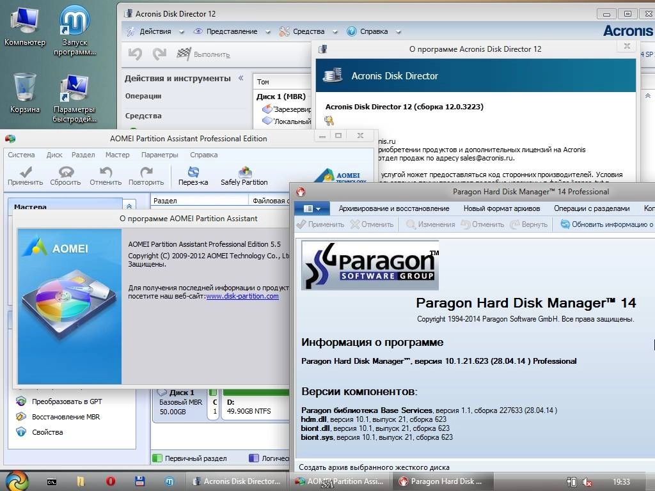Click the key icon in Acronis about dialog
The width and height of the screenshot is (655, 491).
click(329, 121)
